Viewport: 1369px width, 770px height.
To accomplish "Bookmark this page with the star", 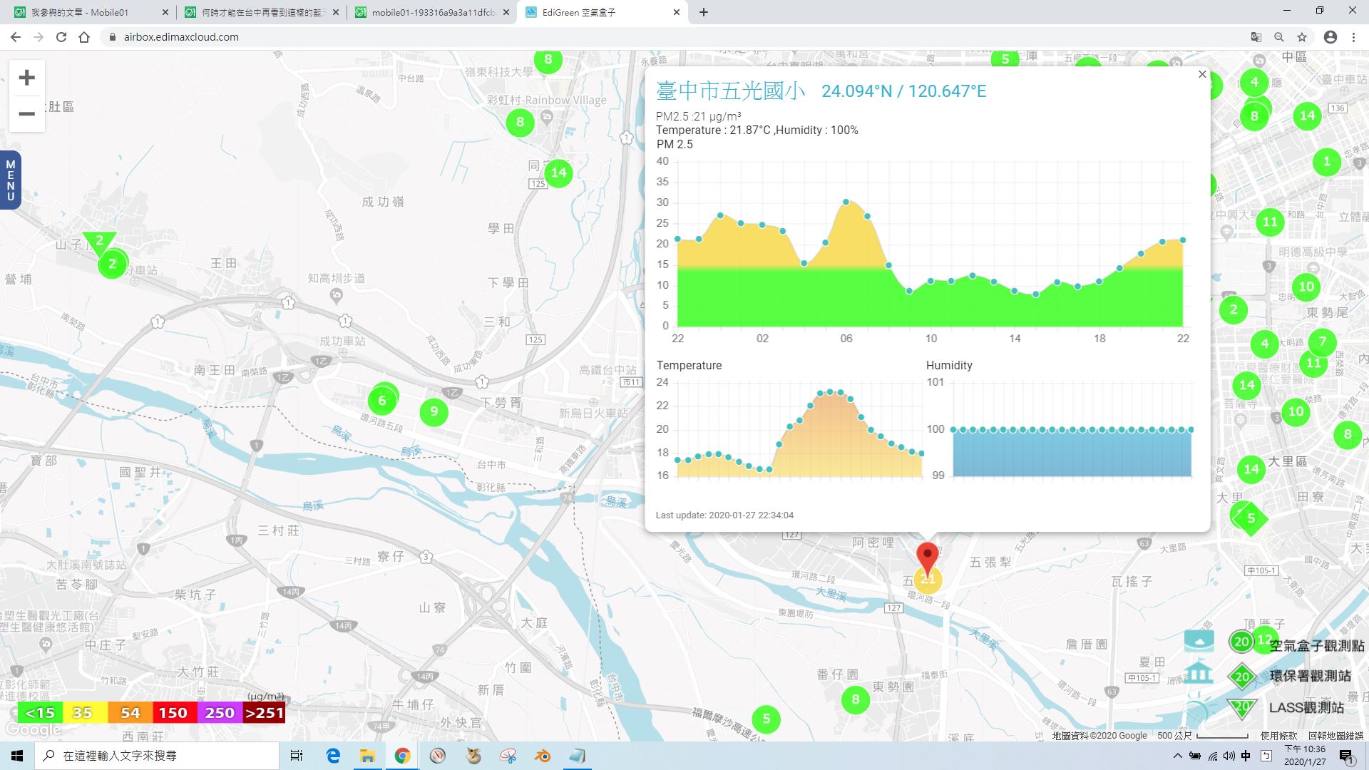I will click(x=1302, y=37).
